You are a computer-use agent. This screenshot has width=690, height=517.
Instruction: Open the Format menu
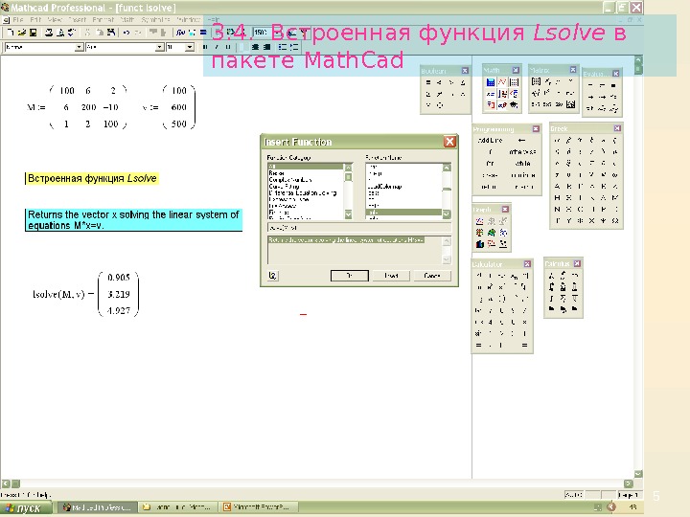point(103,20)
